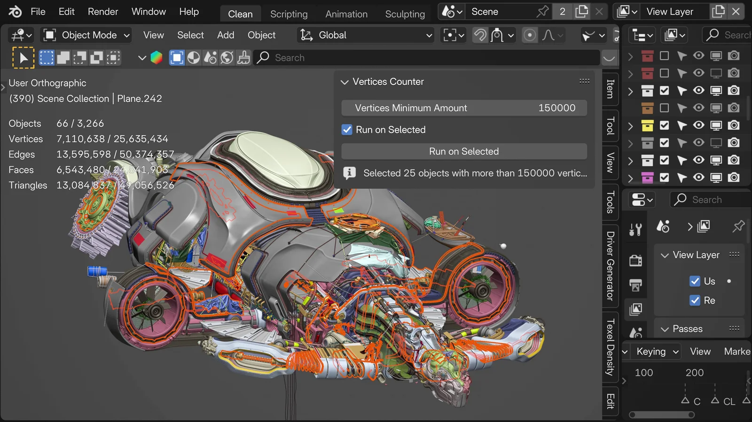752x422 pixels.
Task: Open the Driver Generator sidebar tab
Action: (x=610, y=266)
